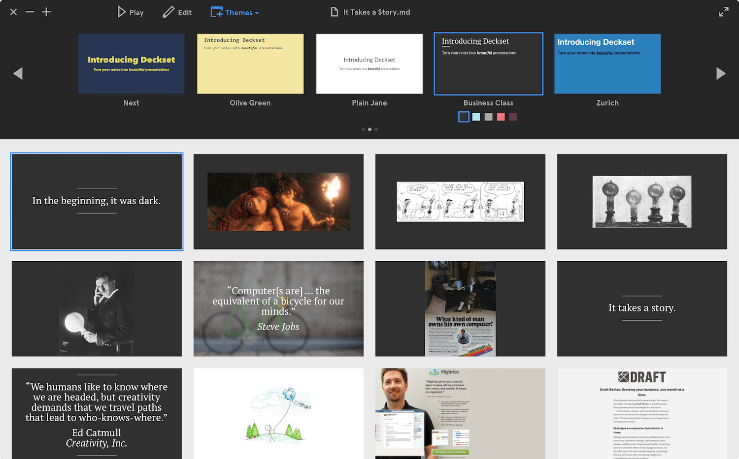Show previous themes with left arrow

18,73
